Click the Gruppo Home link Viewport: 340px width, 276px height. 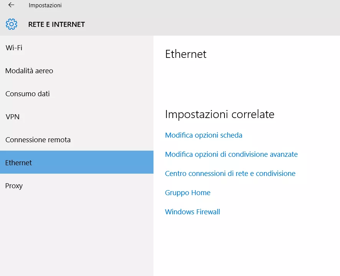[x=188, y=192]
